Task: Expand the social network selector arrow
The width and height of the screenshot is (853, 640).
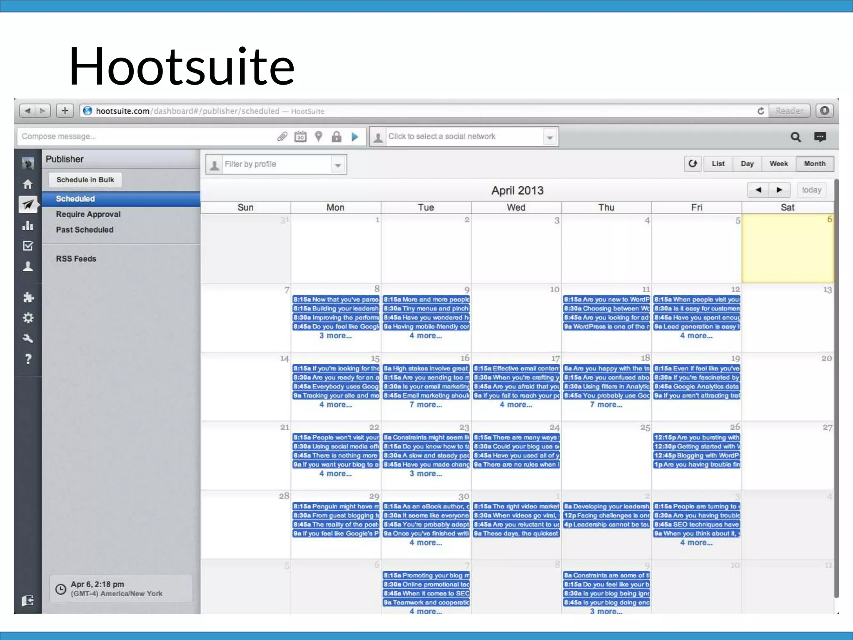Action: pos(550,137)
